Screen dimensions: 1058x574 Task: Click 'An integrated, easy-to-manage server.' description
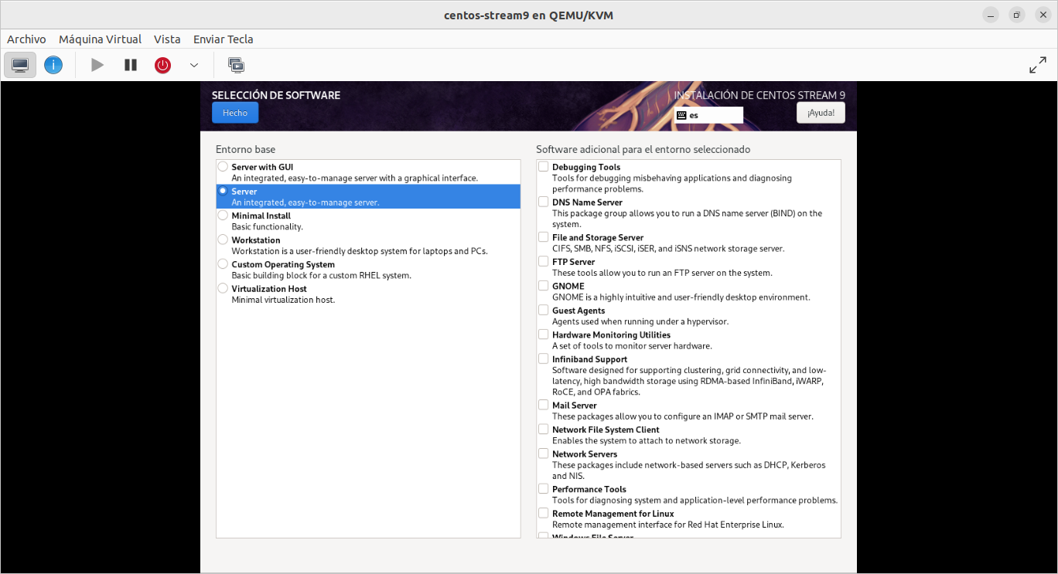(x=305, y=202)
